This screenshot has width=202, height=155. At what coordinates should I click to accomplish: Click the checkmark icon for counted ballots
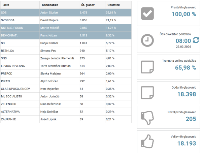click(x=147, y=14)
